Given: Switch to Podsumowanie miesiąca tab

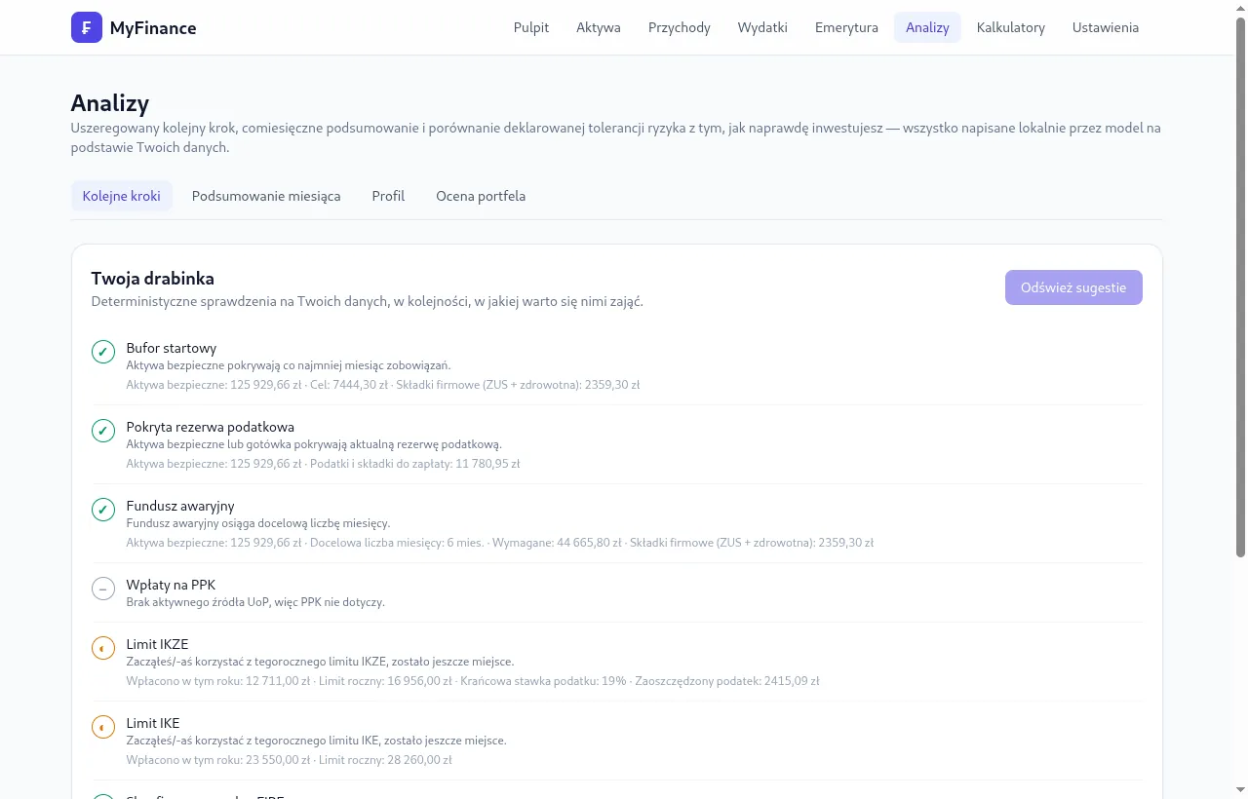Looking at the screenshot, I should tap(266, 196).
